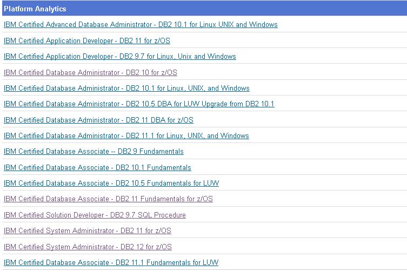Visit Database Administrator DB2 10 for z/OS link
This screenshot has width=407, height=272.
90,73
